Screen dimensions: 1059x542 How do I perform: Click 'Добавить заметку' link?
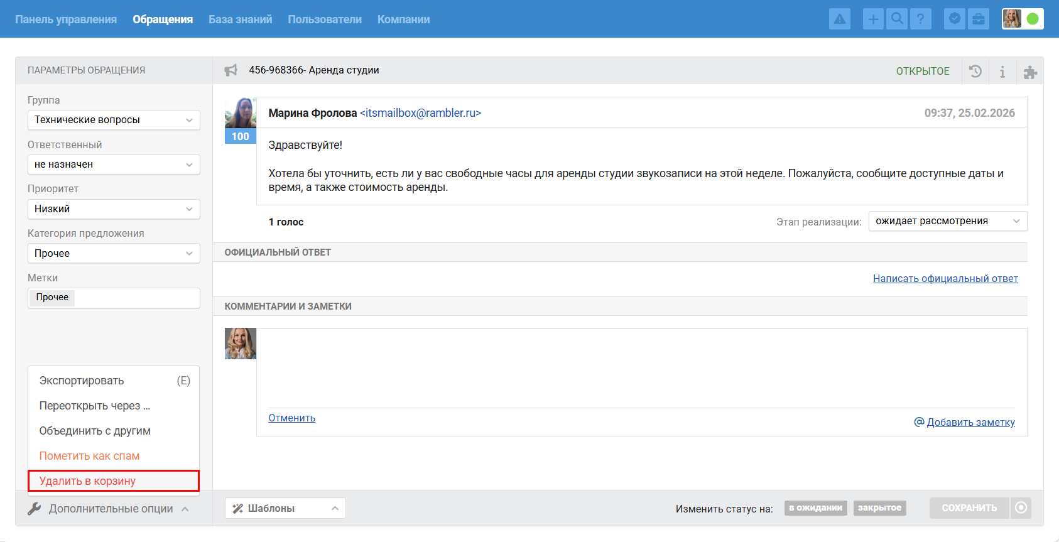(x=970, y=423)
